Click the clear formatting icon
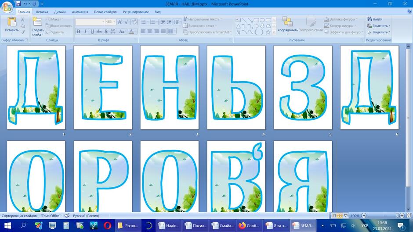The height and width of the screenshot is (232, 413). (134, 22)
